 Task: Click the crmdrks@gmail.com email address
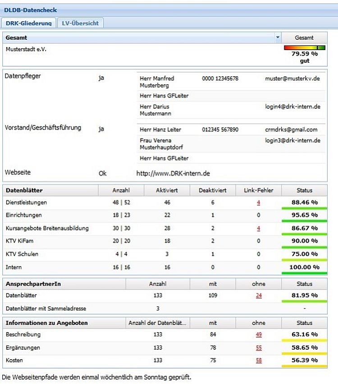pyautogui.click(x=291, y=130)
